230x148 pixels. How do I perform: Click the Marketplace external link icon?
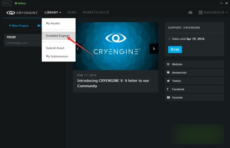(x=108, y=12)
